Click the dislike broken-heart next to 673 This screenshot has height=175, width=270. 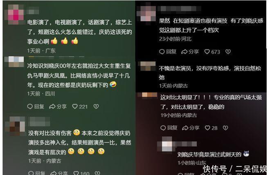[228, 52]
